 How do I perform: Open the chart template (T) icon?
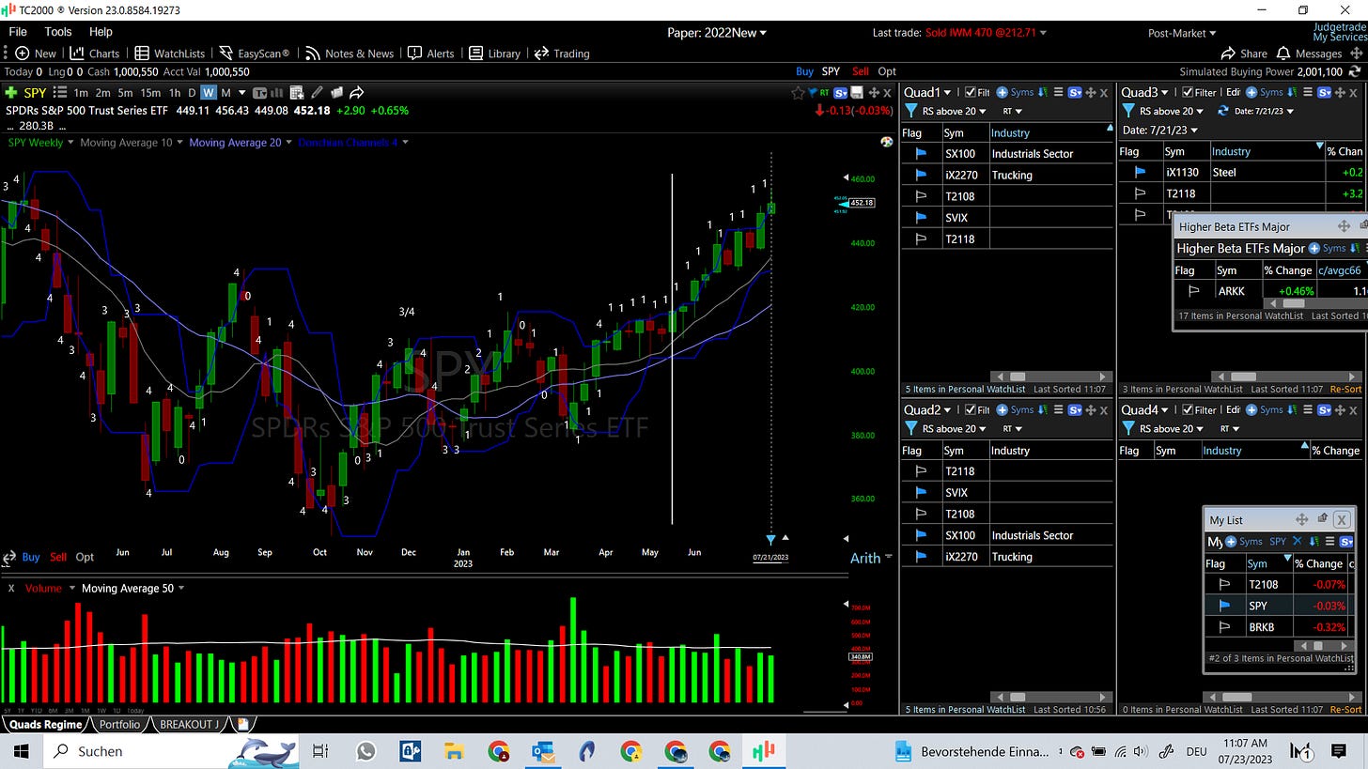pos(260,92)
